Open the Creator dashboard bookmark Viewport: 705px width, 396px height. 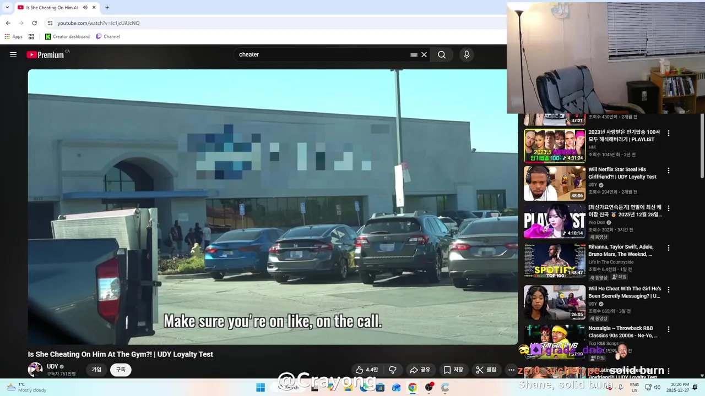[x=67, y=36]
